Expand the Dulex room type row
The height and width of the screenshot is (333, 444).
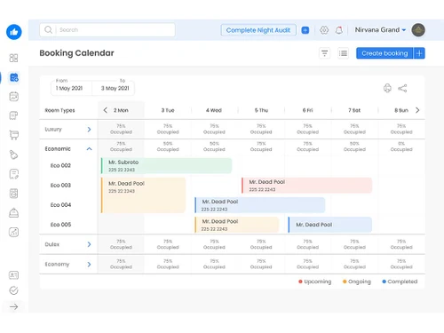pos(89,244)
